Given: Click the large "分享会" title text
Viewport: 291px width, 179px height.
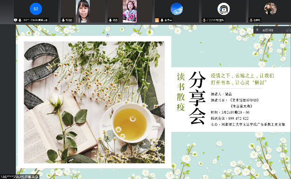Looking at the screenshot, I should click(197, 98).
